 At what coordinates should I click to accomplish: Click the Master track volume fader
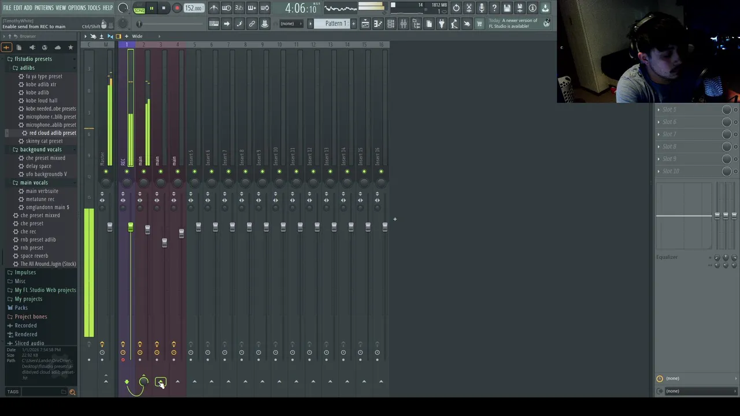pyautogui.click(x=109, y=228)
